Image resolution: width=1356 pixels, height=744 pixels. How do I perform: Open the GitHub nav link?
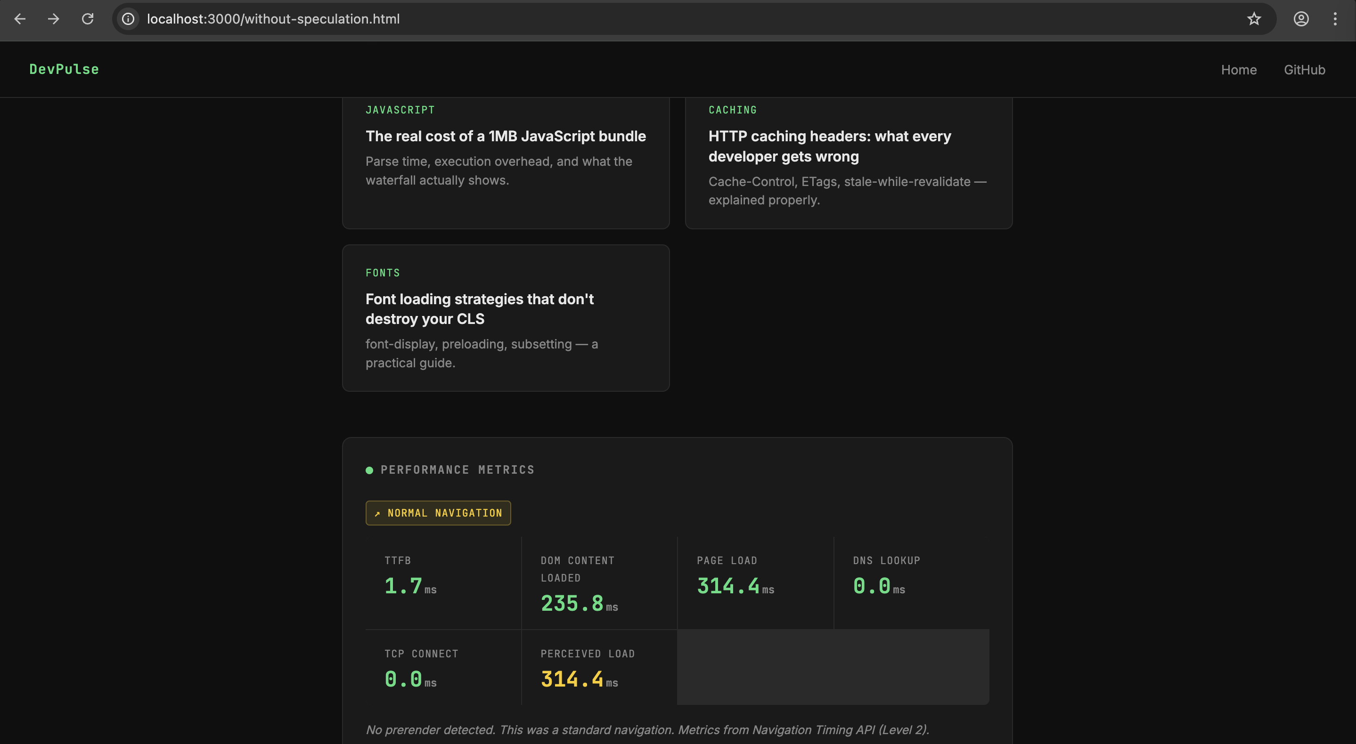click(x=1305, y=70)
